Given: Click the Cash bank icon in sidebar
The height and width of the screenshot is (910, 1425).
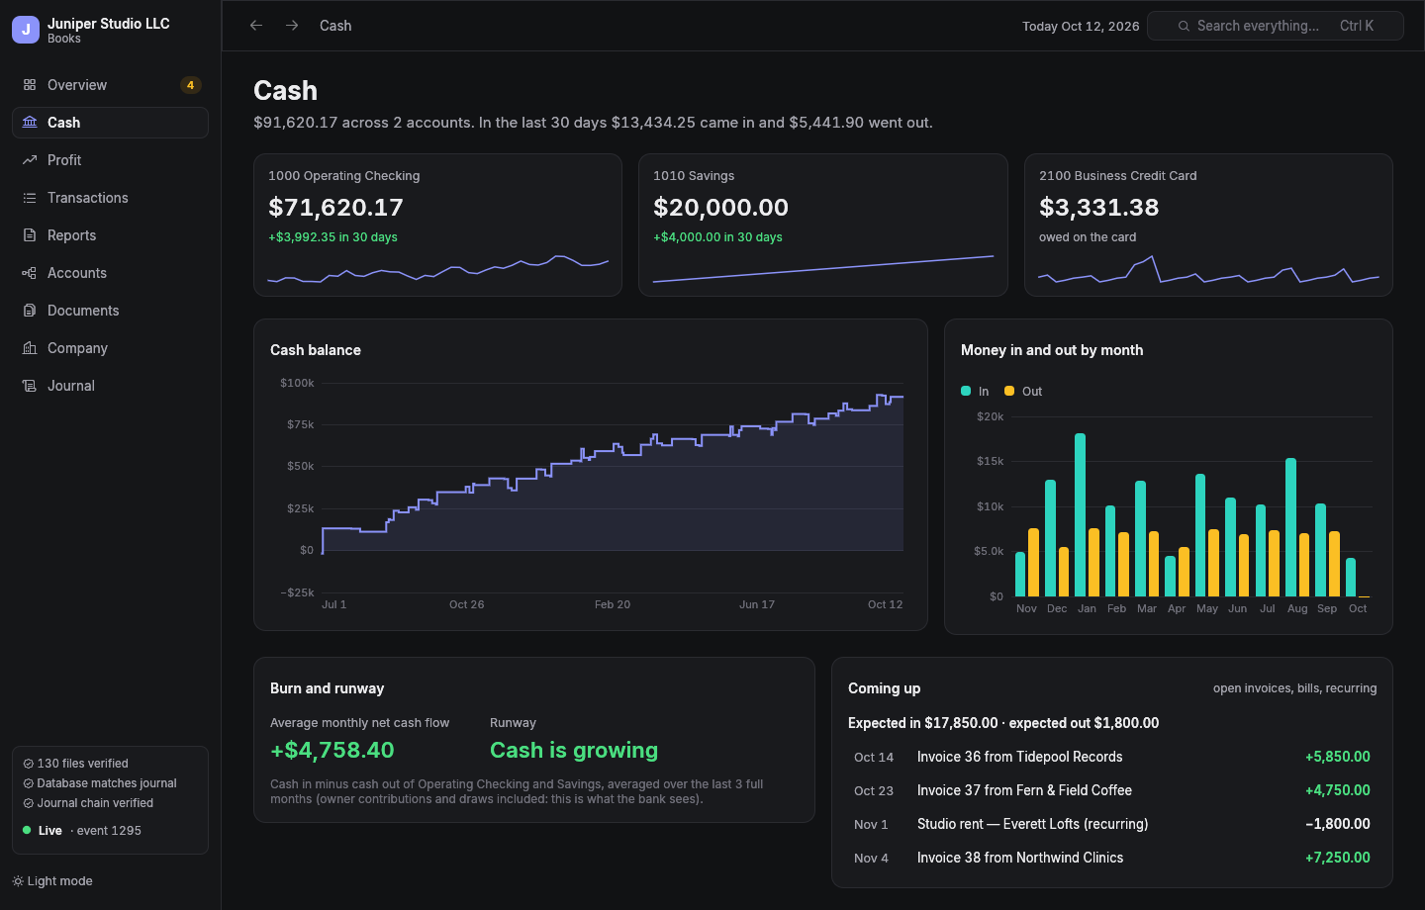Looking at the screenshot, I should click(x=30, y=123).
